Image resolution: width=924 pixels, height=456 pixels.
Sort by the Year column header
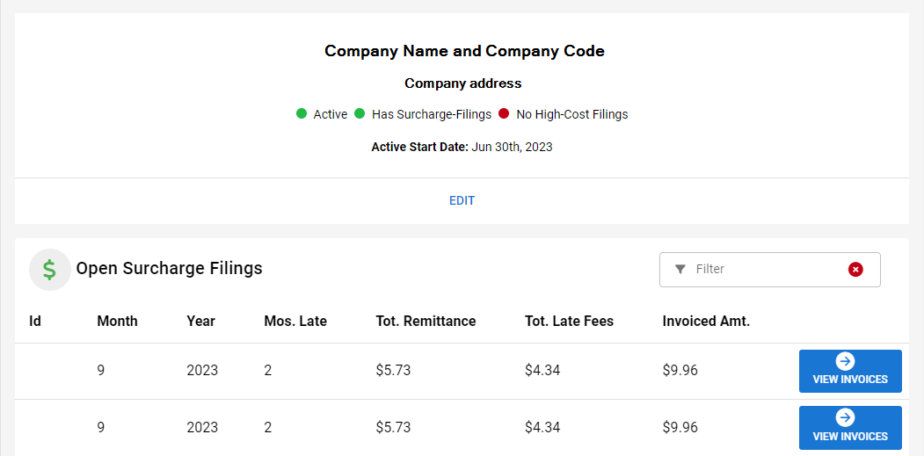pos(200,321)
